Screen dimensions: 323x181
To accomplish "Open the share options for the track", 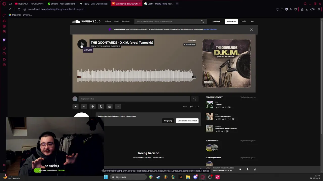I will [x=92, y=106].
